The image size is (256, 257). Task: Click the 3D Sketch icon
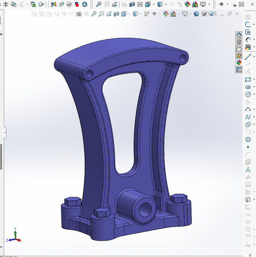click(x=247, y=32)
